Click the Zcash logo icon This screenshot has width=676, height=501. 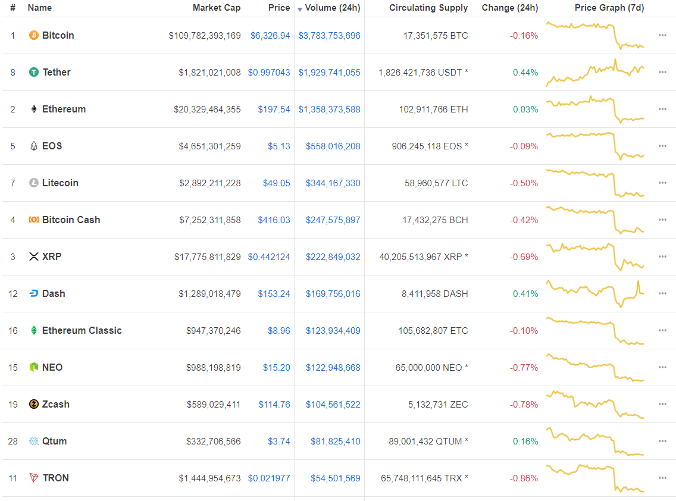pos(34,405)
